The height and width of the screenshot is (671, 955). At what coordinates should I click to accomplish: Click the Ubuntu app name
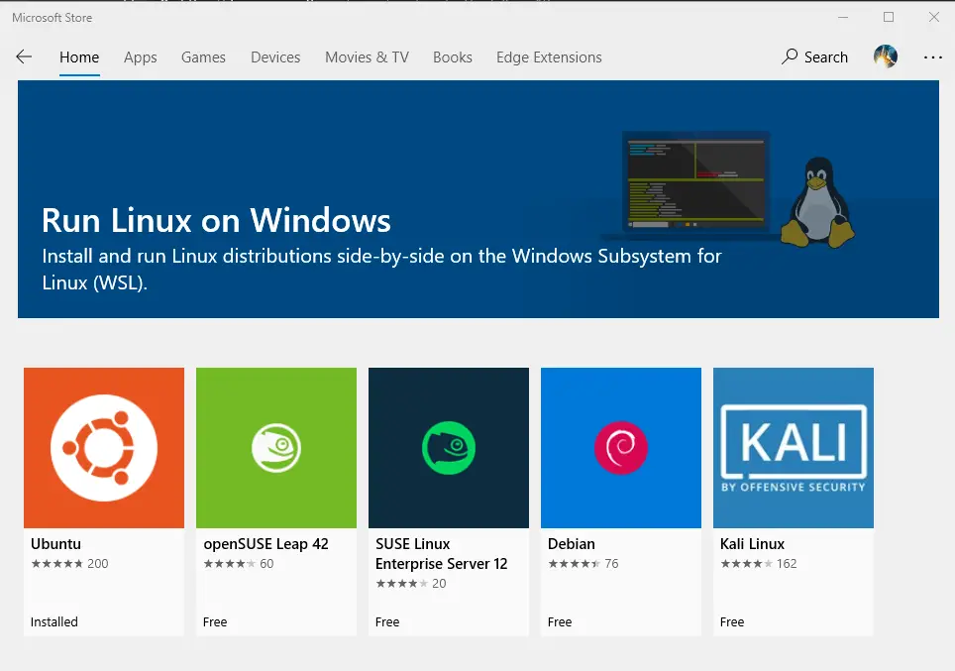(56, 543)
